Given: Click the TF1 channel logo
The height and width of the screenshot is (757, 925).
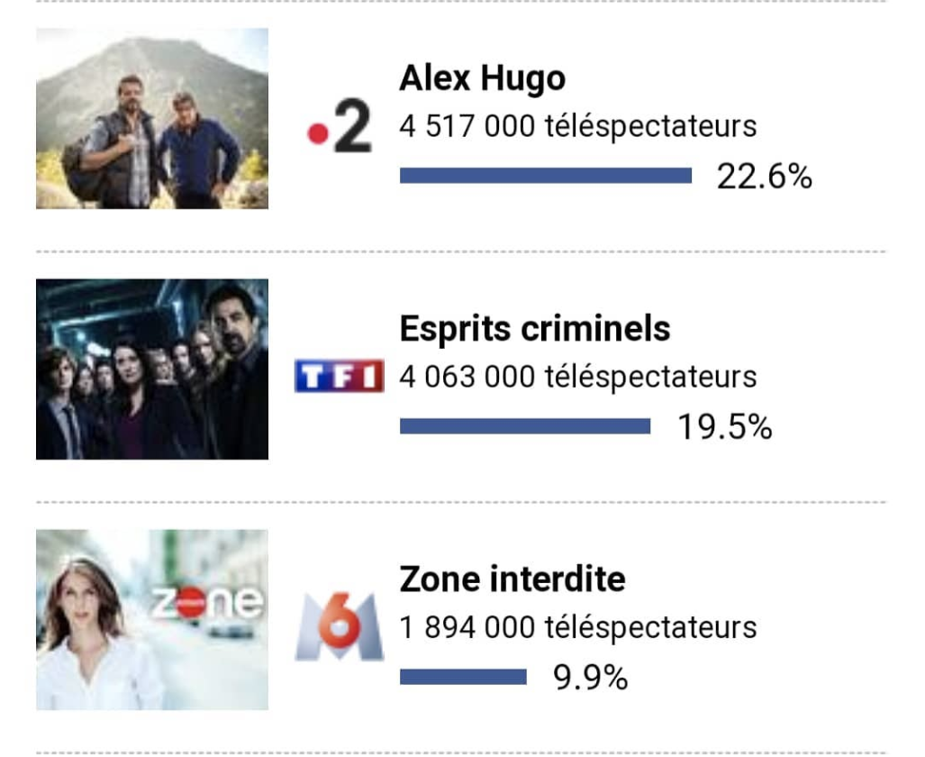Looking at the screenshot, I should [339, 376].
